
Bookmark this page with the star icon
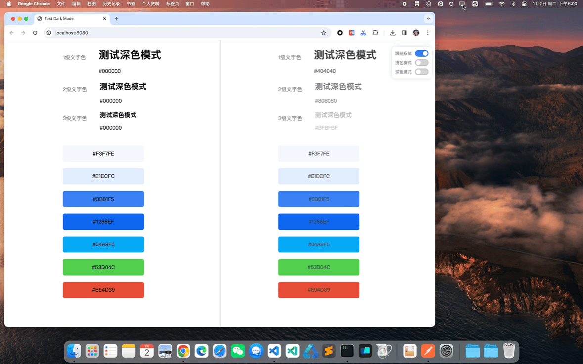click(x=324, y=33)
